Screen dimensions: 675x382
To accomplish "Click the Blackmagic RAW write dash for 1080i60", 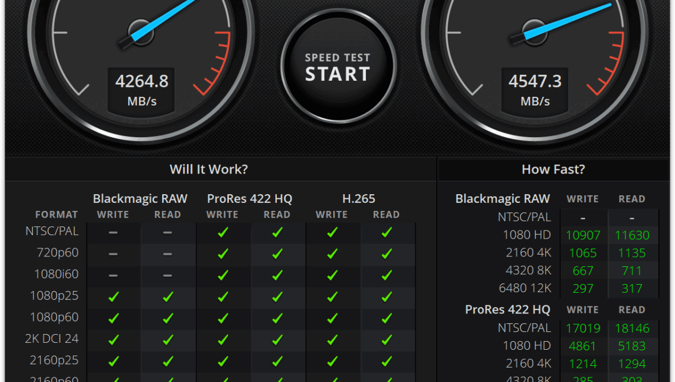I will pyautogui.click(x=113, y=275).
